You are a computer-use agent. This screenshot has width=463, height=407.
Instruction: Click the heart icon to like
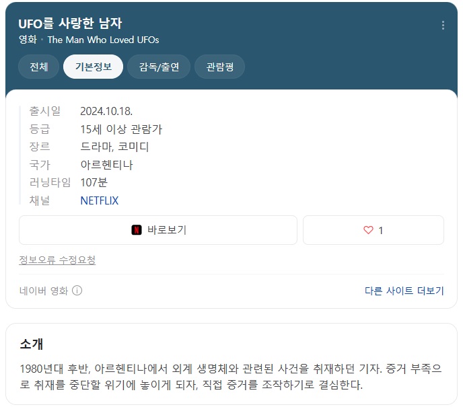point(368,230)
